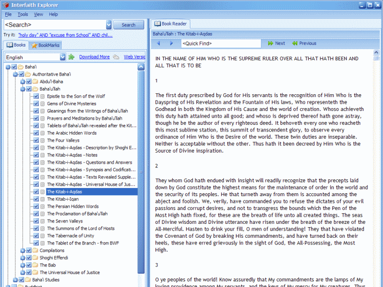
Task: Select the Book Reader tab
Action: pos(170,23)
